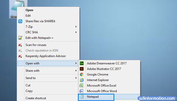The height and width of the screenshot is (101, 177).
Task: Click Kaspersky icon next to Scan for viruses
Action: pyautogui.click(x=20, y=45)
